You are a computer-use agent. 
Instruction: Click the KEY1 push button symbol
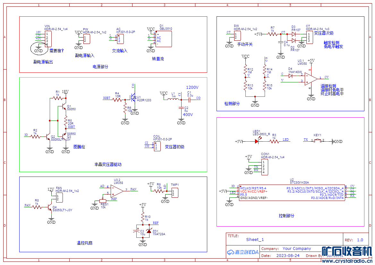318,140
